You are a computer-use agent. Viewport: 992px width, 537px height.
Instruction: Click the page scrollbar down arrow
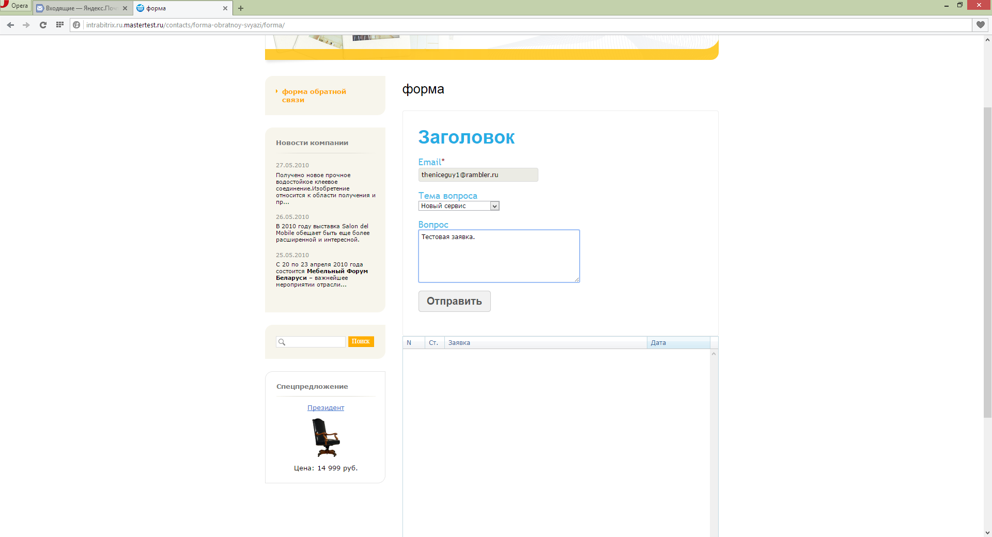click(x=987, y=533)
